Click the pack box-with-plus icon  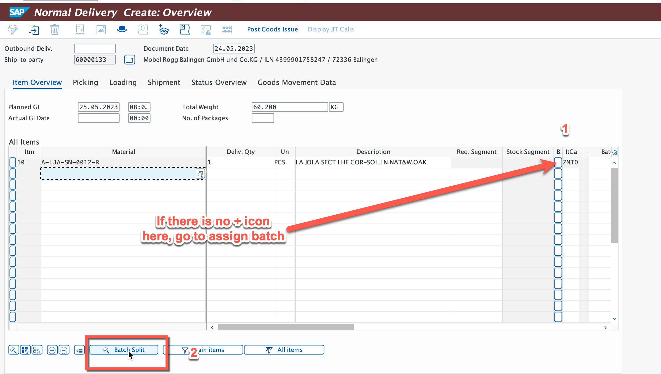pyautogui.click(x=164, y=29)
